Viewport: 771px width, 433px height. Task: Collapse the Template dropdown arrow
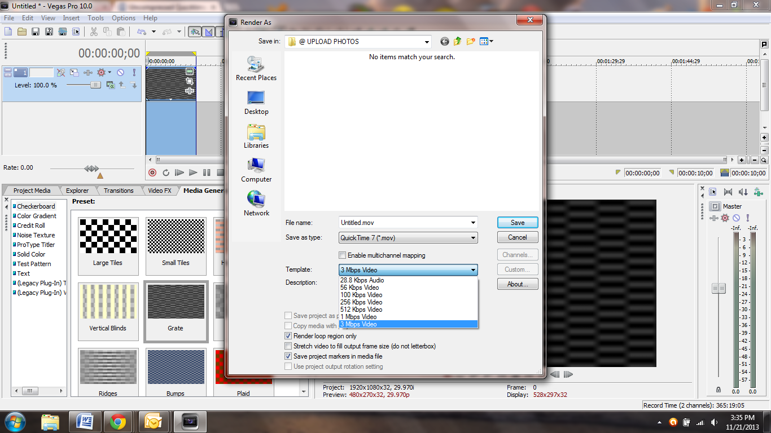(x=473, y=270)
